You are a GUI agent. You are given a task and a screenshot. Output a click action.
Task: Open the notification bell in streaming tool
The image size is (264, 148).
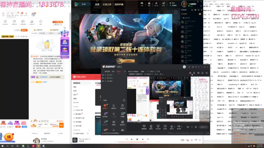coord(202,73)
